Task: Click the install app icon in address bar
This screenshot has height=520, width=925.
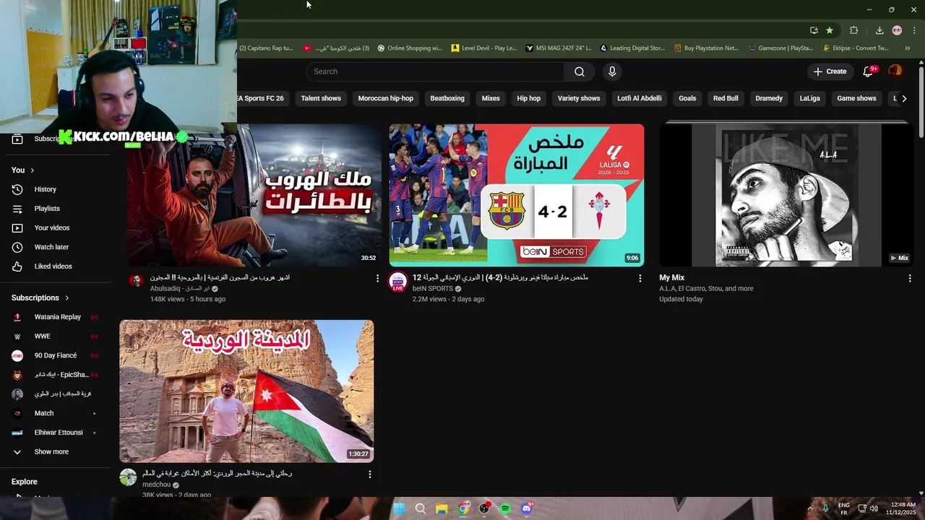Action: click(814, 30)
